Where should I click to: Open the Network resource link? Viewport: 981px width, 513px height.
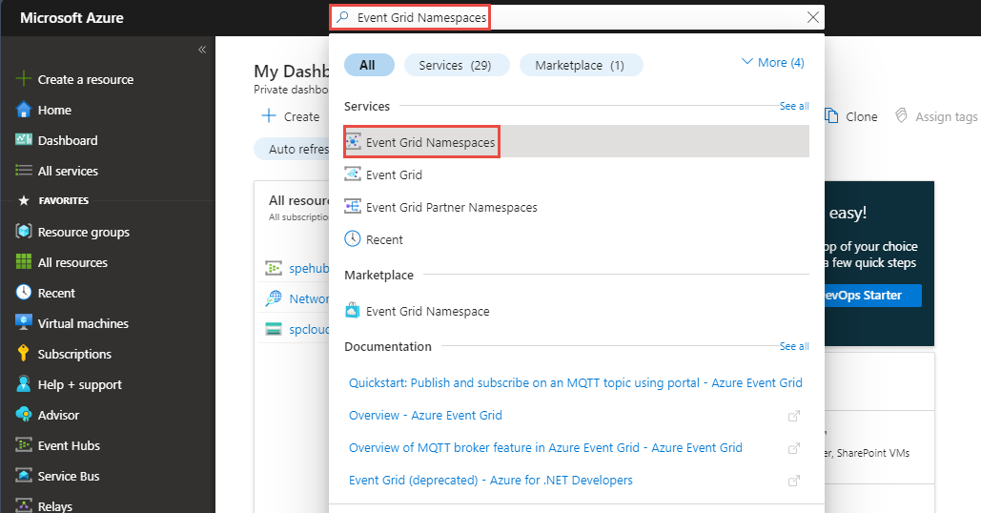[309, 299]
